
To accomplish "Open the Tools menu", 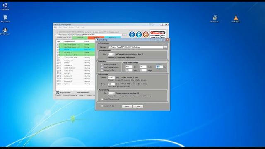I will (x=77, y=27).
